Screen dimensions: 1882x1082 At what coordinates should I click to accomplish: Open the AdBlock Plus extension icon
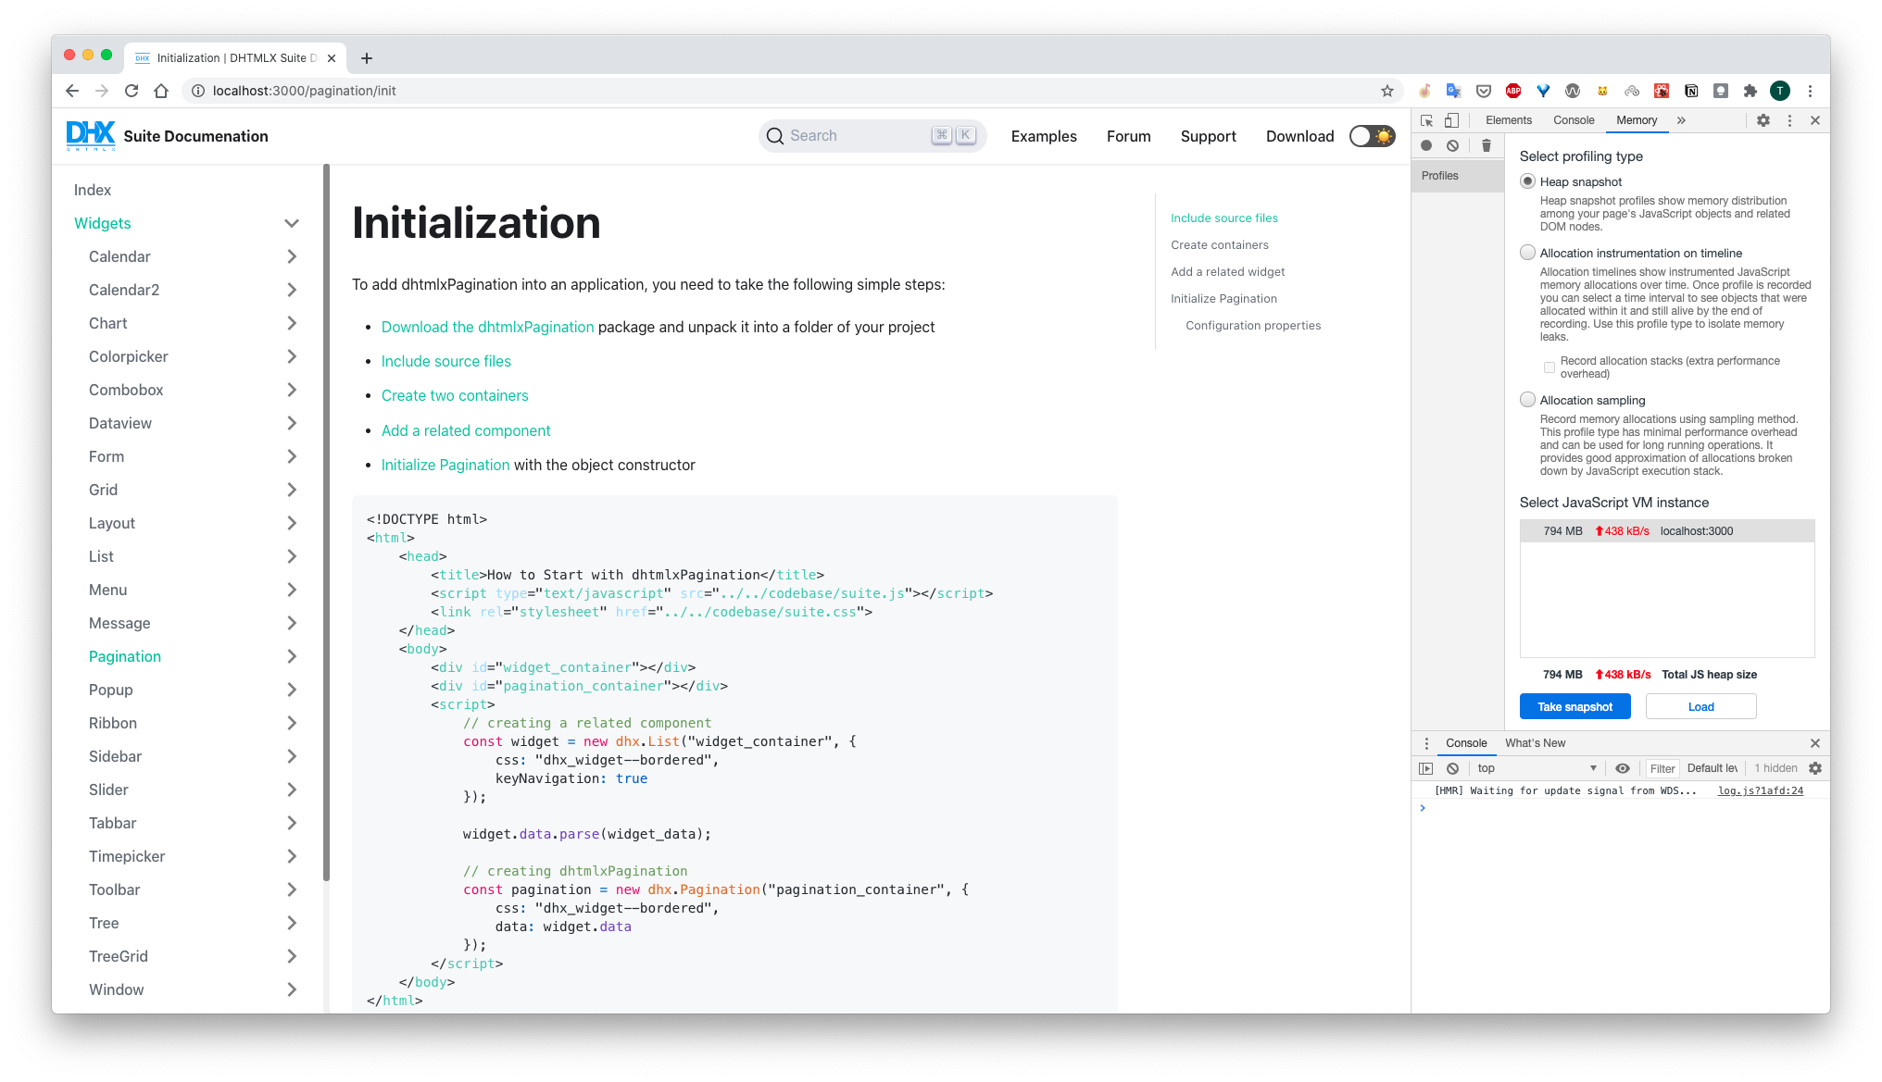point(1512,91)
